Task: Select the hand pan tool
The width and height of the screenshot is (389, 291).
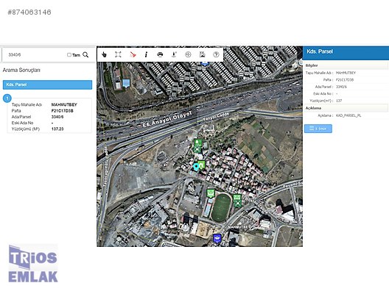Action: tap(104, 54)
